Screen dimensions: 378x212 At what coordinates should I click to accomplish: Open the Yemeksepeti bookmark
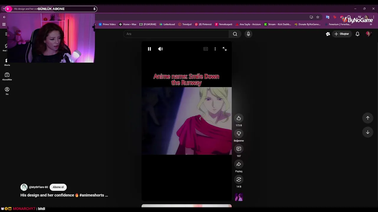click(224, 24)
